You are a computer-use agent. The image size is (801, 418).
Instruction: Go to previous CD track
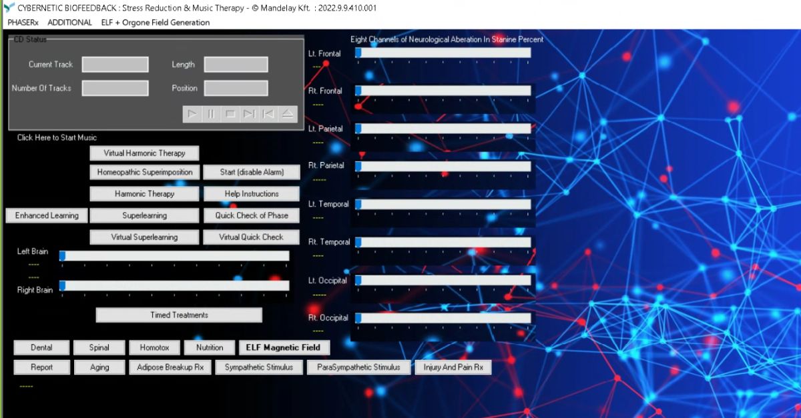[x=268, y=114]
